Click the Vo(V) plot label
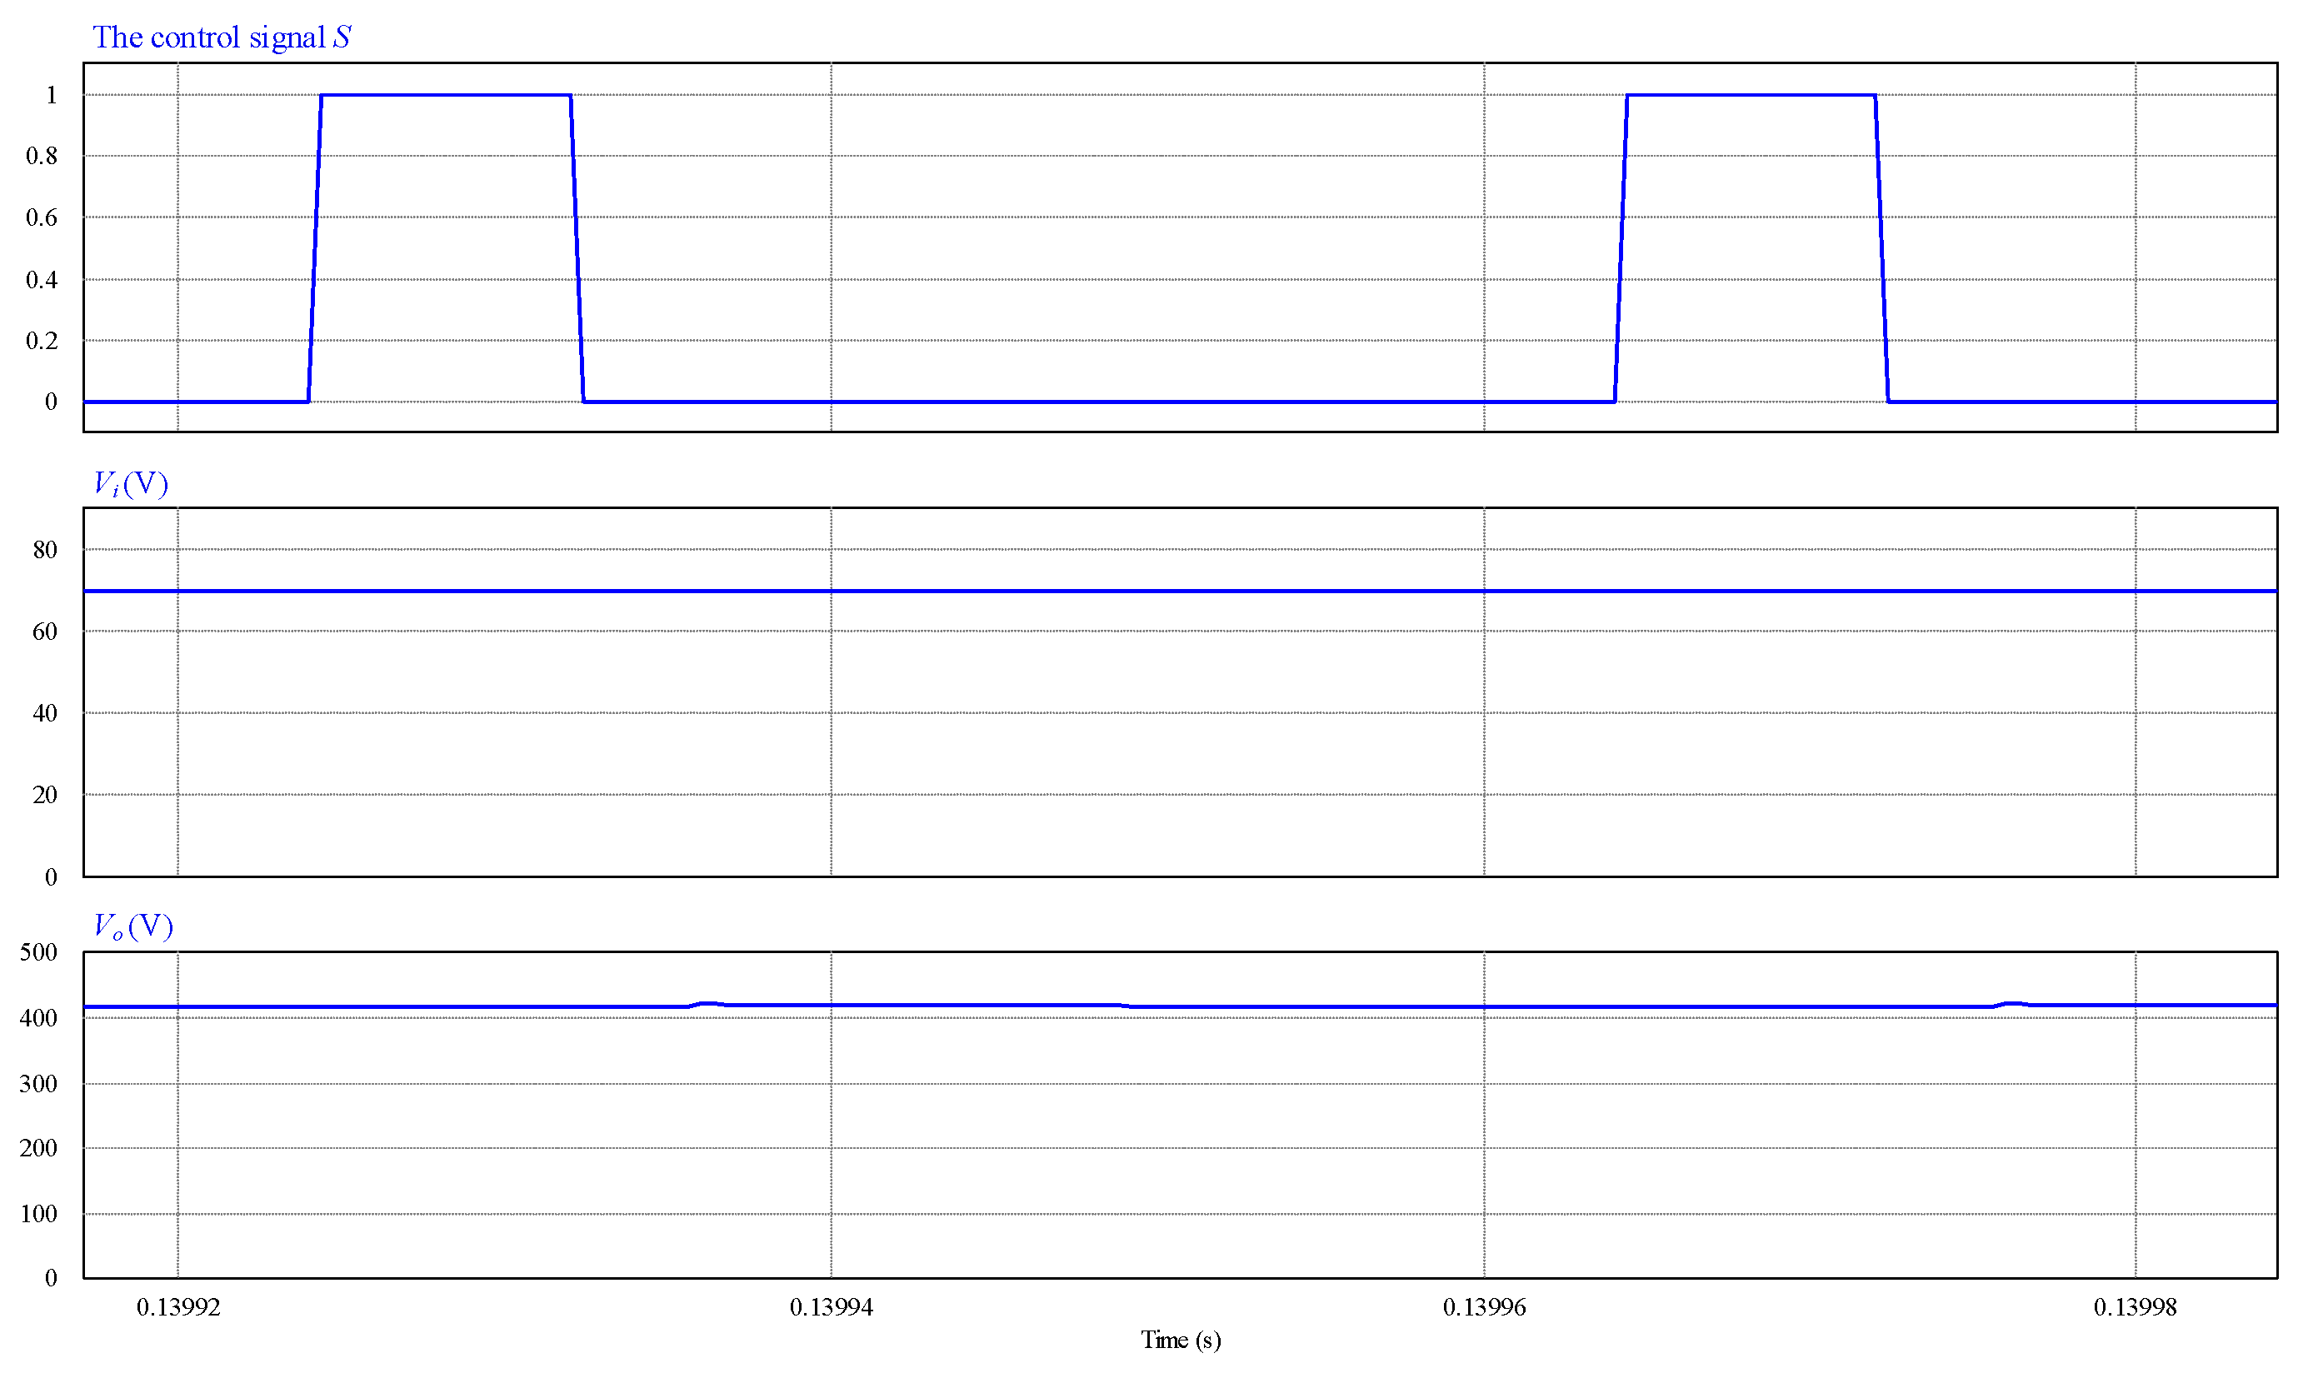The height and width of the screenshot is (1373, 2298). 133,926
